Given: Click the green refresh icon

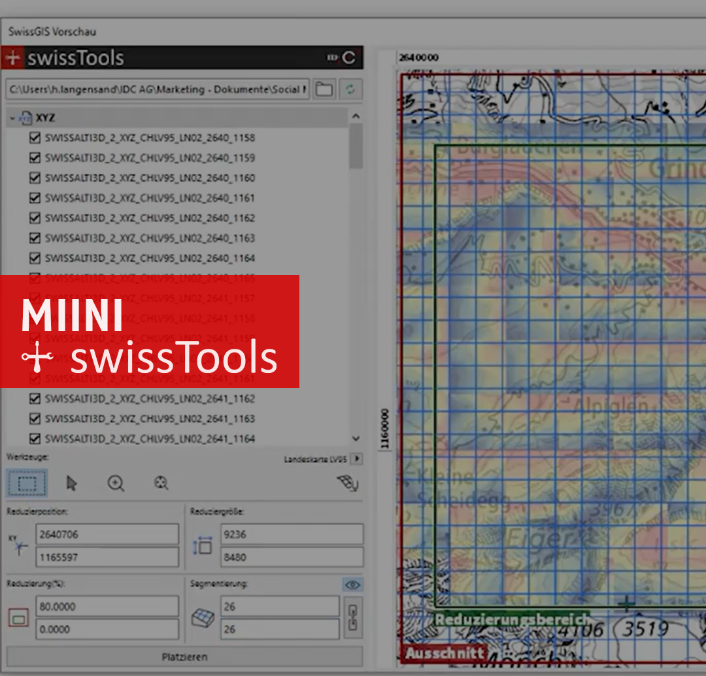Looking at the screenshot, I should 350,89.
